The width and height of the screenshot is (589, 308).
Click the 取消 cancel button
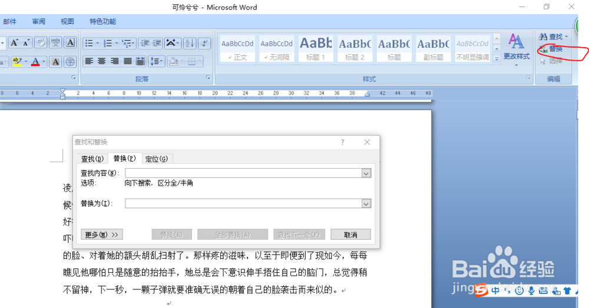pyautogui.click(x=350, y=235)
